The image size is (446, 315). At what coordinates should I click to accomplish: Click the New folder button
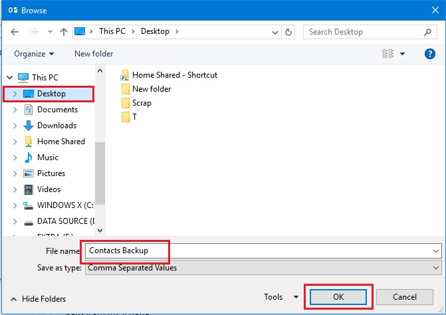coord(94,54)
